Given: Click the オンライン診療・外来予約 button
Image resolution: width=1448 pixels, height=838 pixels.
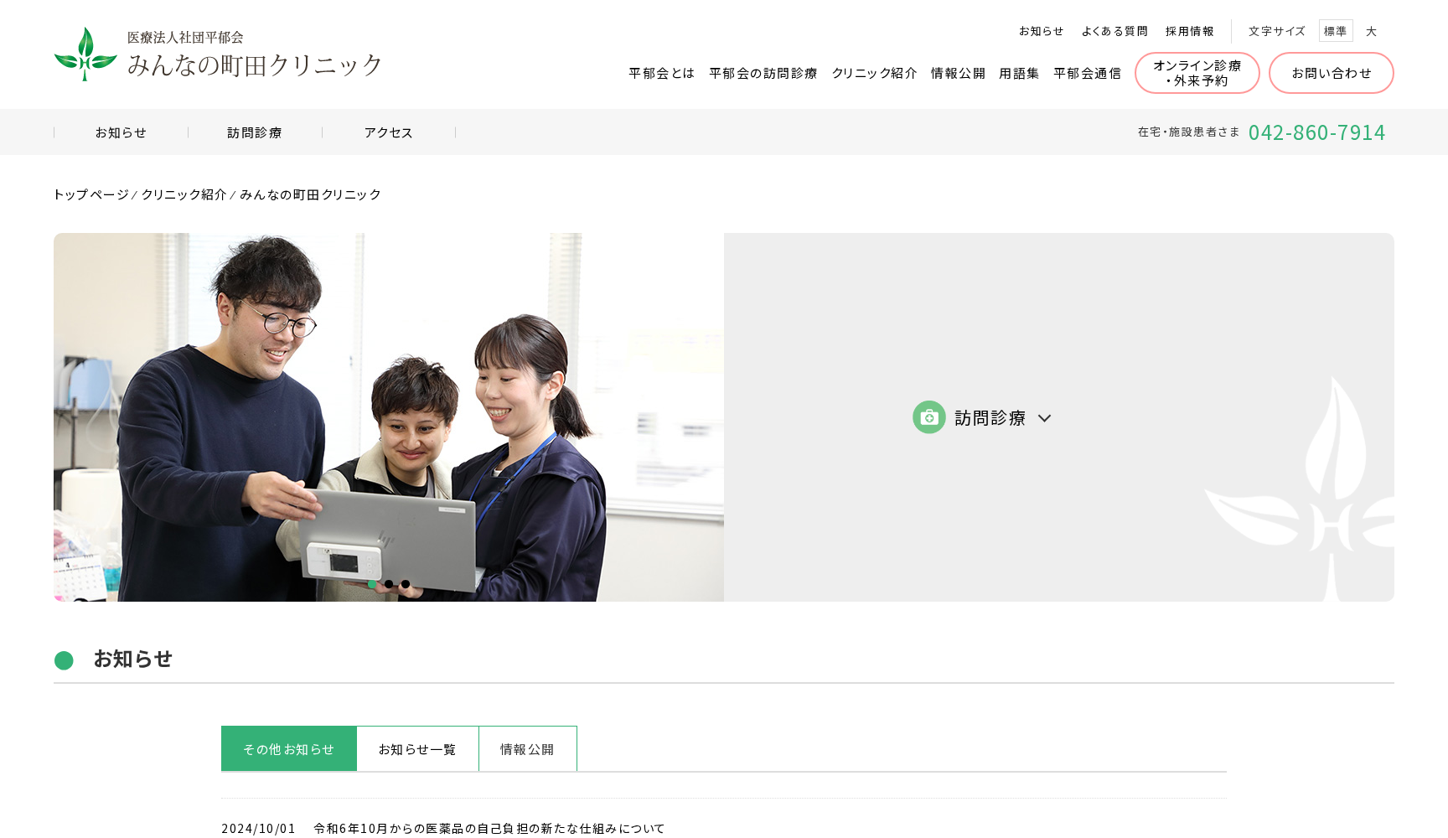Looking at the screenshot, I should [1197, 73].
